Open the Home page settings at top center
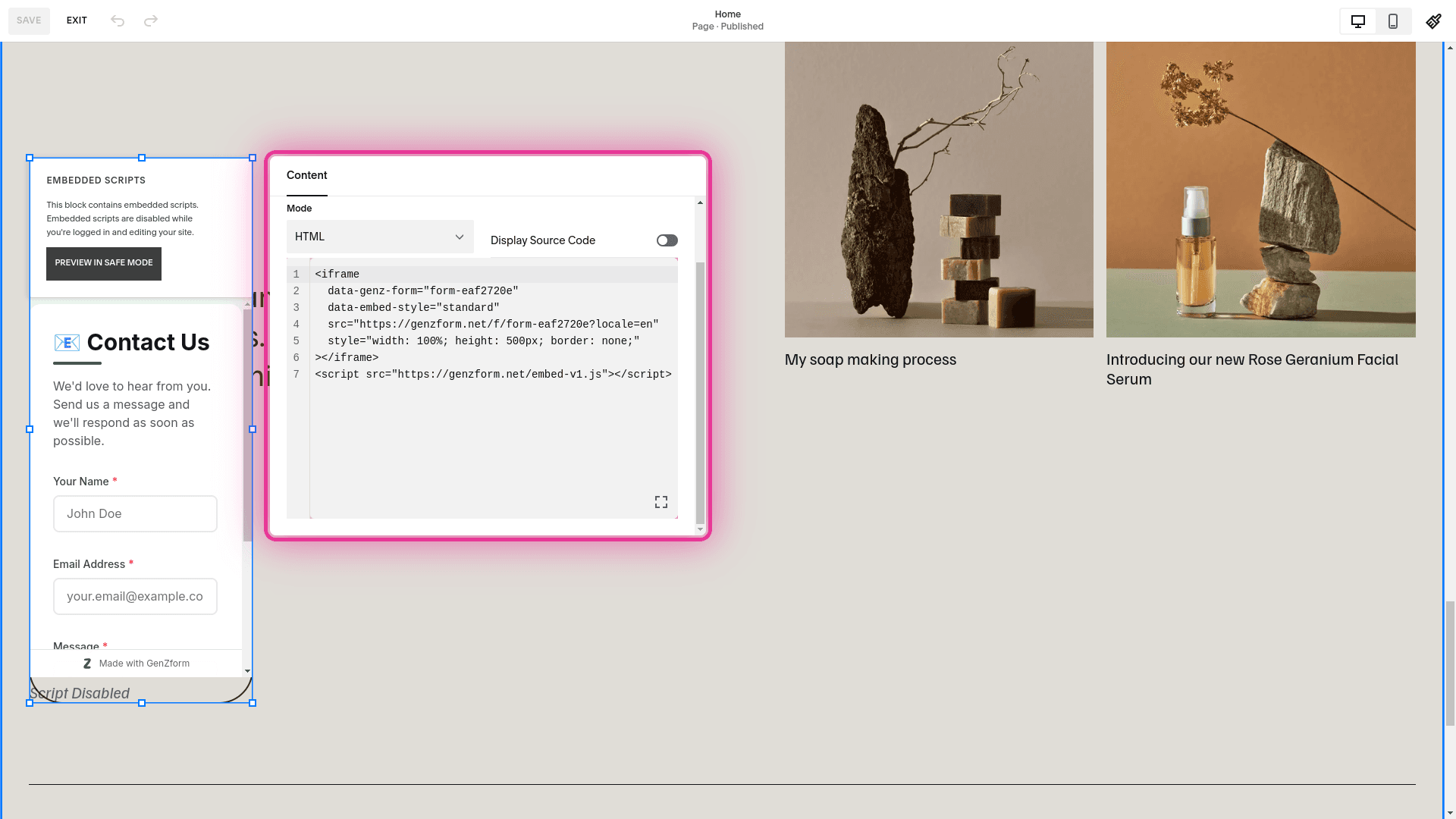Viewport: 1456px width, 819px height. [727, 20]
